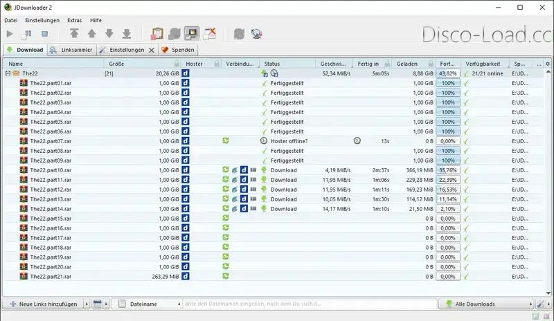The width and height of the screenshot is (554, 321).
Task: Click the filename search input field
Action: click(x=310, y=304)
